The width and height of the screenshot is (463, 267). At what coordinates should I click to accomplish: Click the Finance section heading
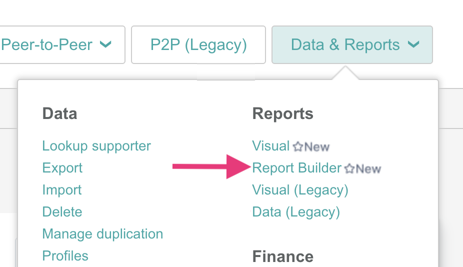pyautogui.click(x=282, y=256)
